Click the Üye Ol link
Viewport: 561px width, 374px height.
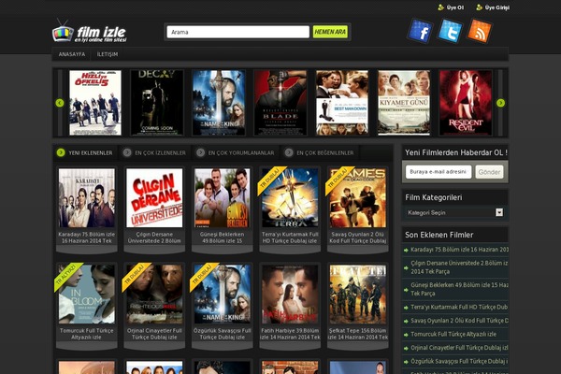pos(455,7)
